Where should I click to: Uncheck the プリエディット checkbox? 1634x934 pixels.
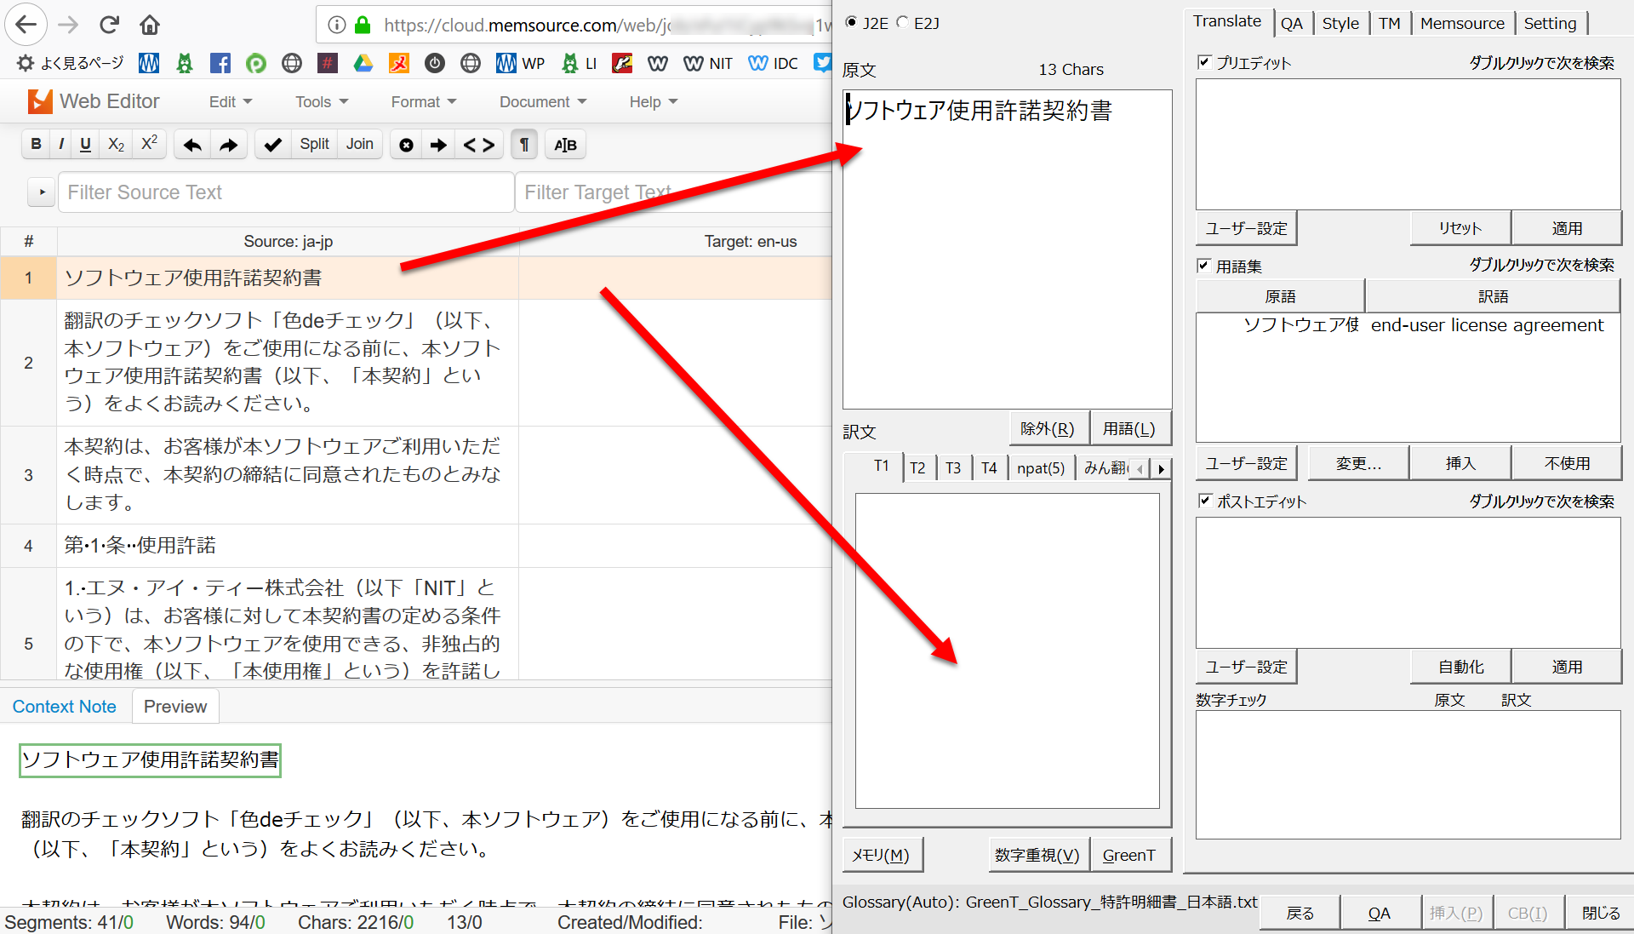1204,62
